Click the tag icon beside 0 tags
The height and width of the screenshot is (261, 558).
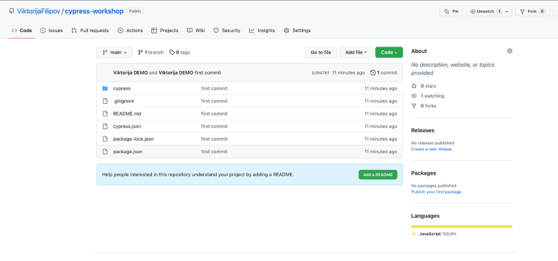[x=172, y=53]
